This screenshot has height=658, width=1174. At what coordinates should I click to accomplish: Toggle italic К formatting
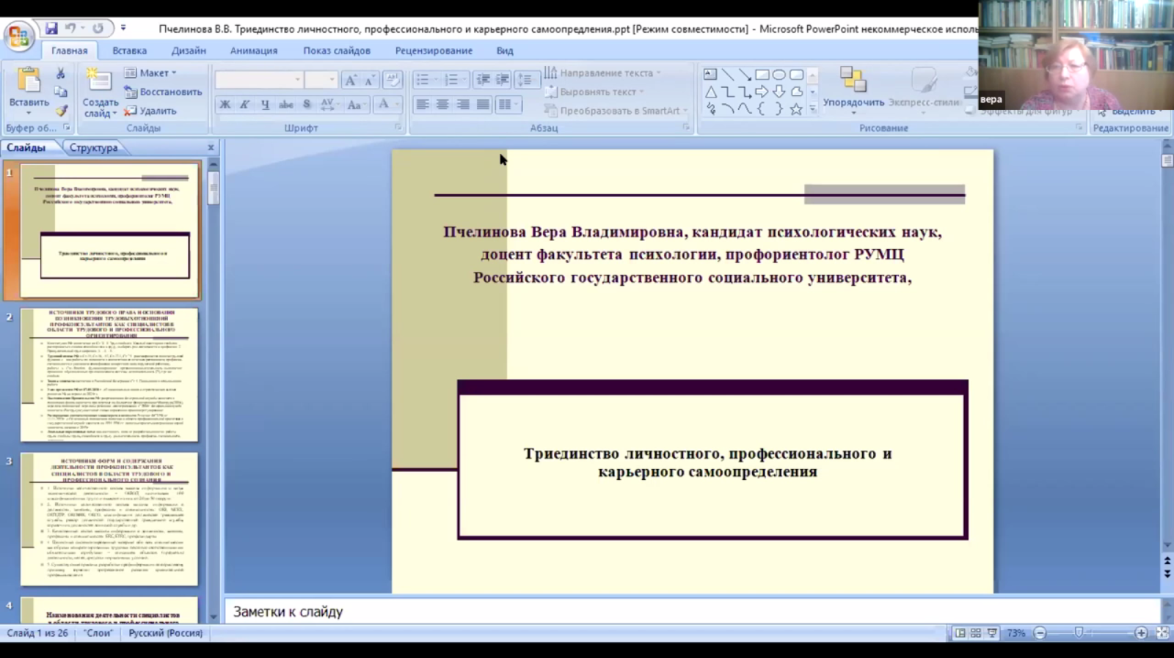tap(244, 105)
